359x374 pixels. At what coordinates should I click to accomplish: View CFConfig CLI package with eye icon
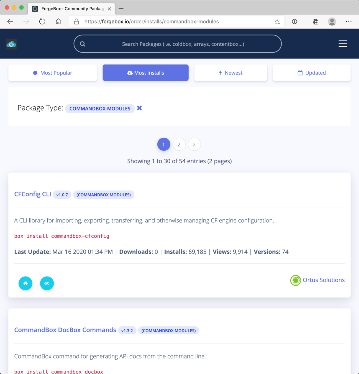coord(47,283)
